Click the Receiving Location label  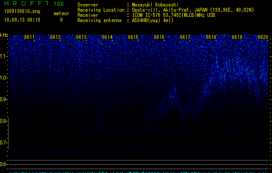(x=101, y=10)
